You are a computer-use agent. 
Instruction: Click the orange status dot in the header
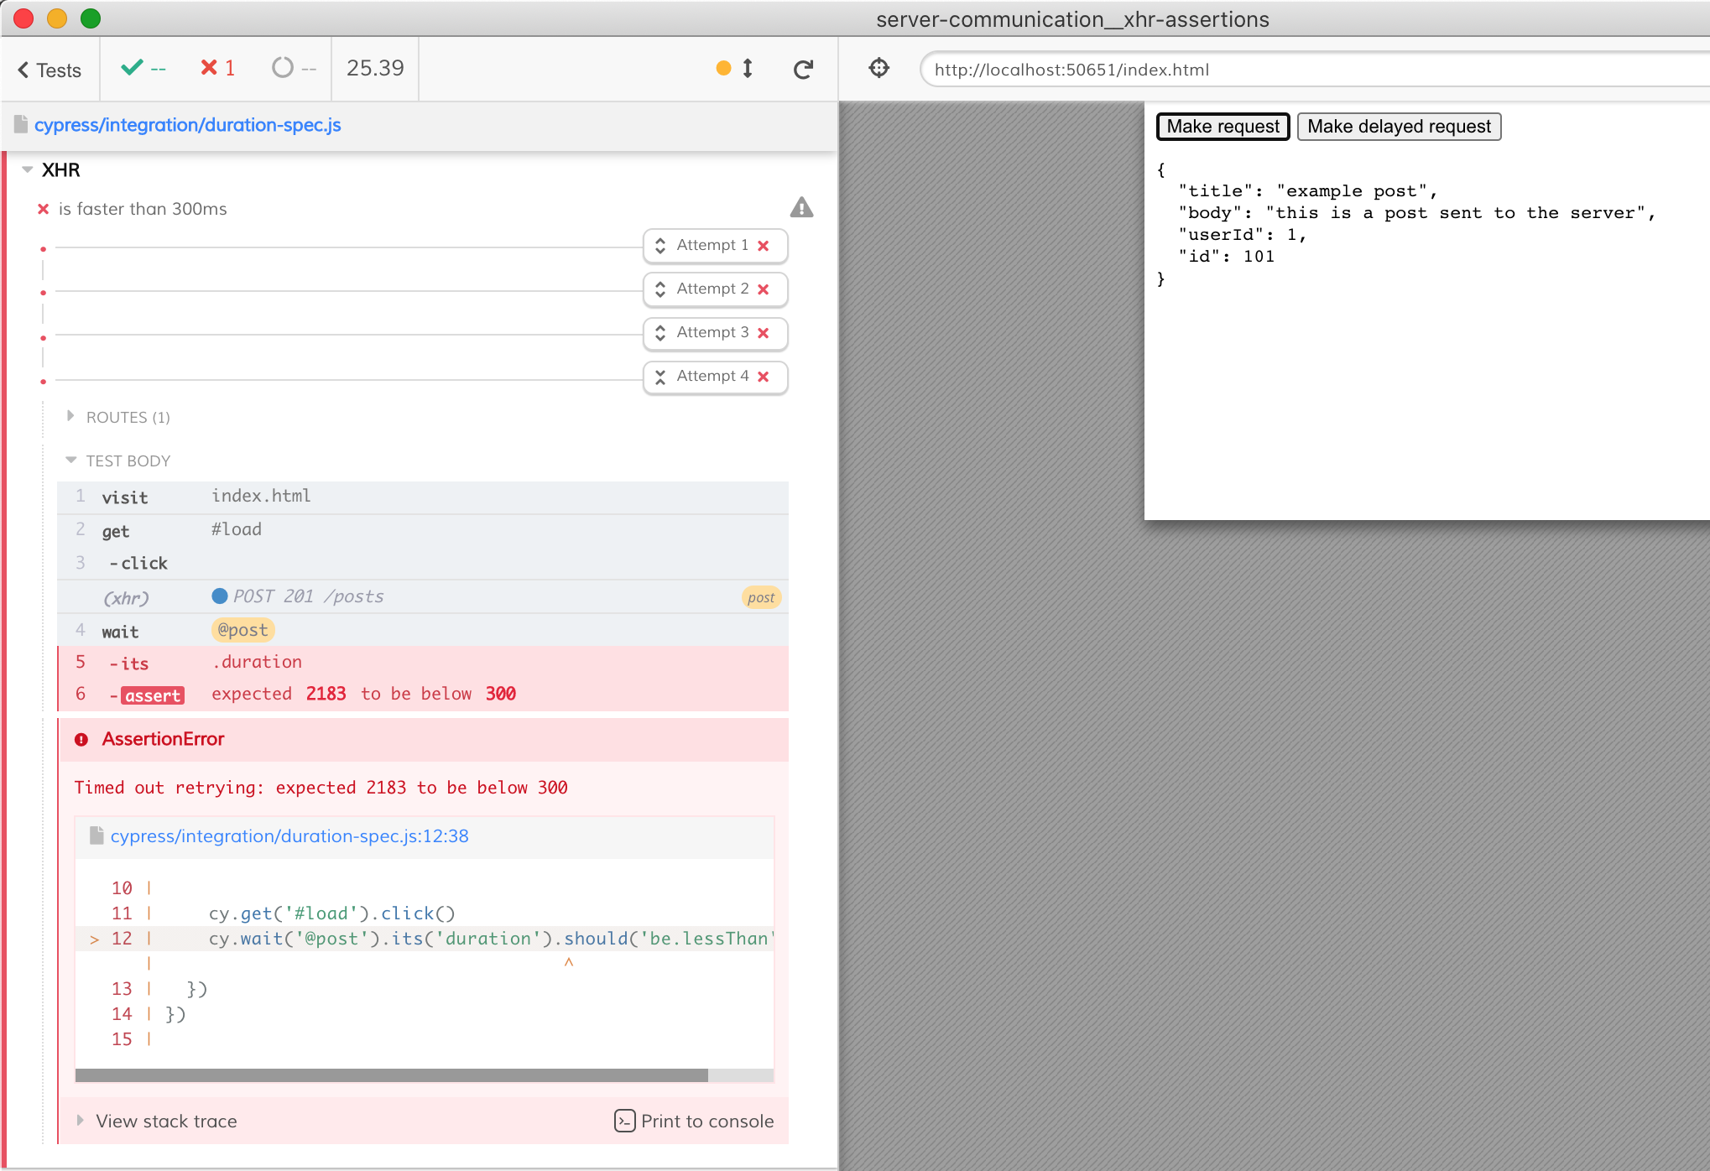pos(723,69)
